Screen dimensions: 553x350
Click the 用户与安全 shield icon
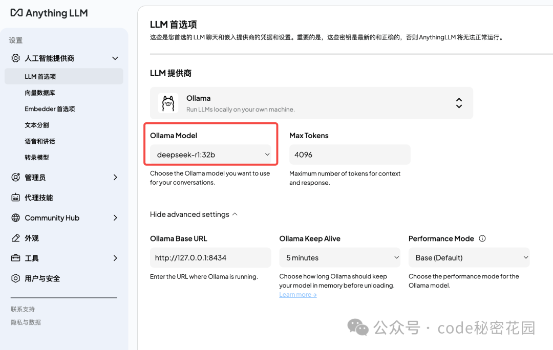coord(15,278)
